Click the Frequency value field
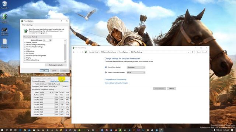The width and height of the screenshot is (236, 132). 51,87
